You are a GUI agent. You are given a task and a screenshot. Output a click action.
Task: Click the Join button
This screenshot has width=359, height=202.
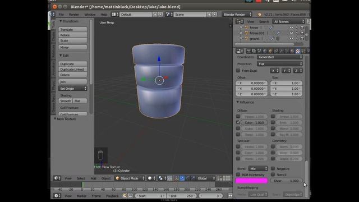pos(72,82)
